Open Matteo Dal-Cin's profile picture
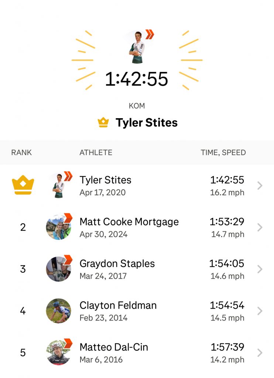 coord(59,353)
